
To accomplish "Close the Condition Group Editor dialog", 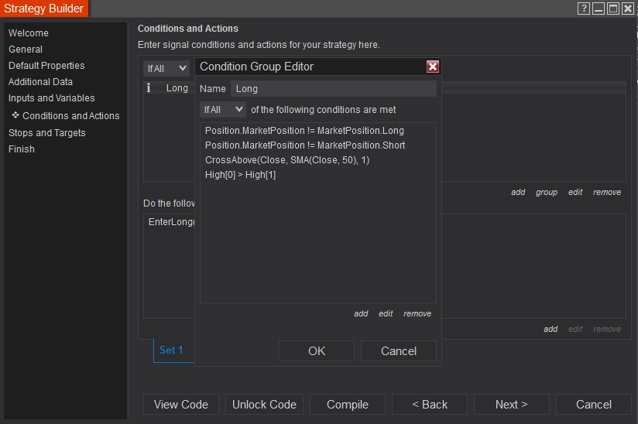I will tap(433, 67).
